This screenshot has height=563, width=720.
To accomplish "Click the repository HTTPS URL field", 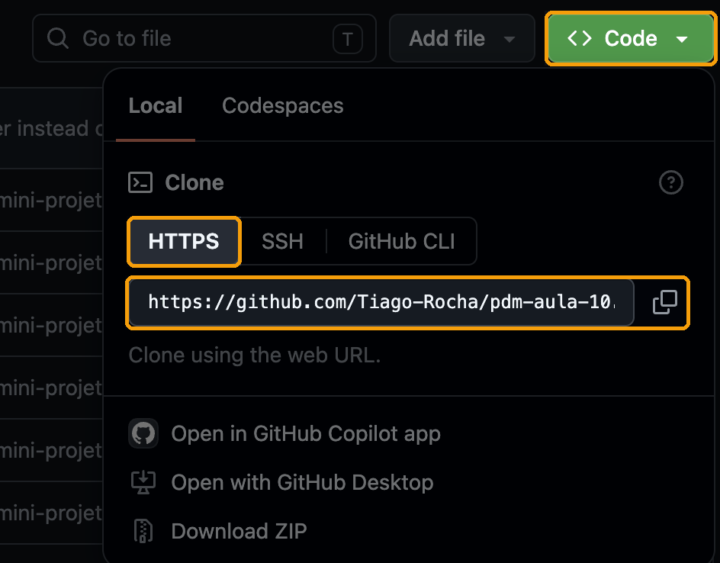I will click(x=381, y=302).
